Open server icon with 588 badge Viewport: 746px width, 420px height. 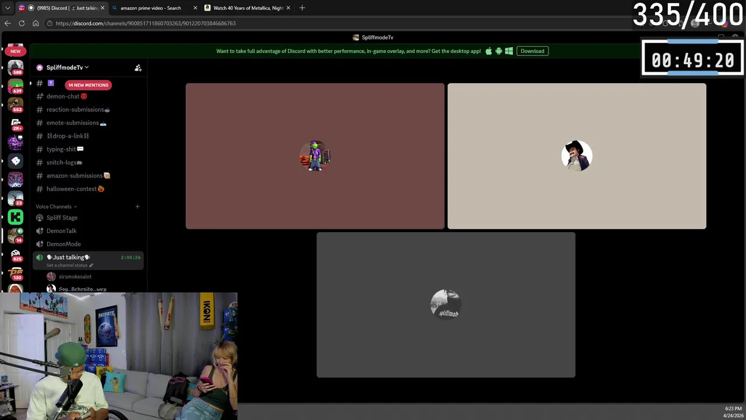(x=16, y=67)
